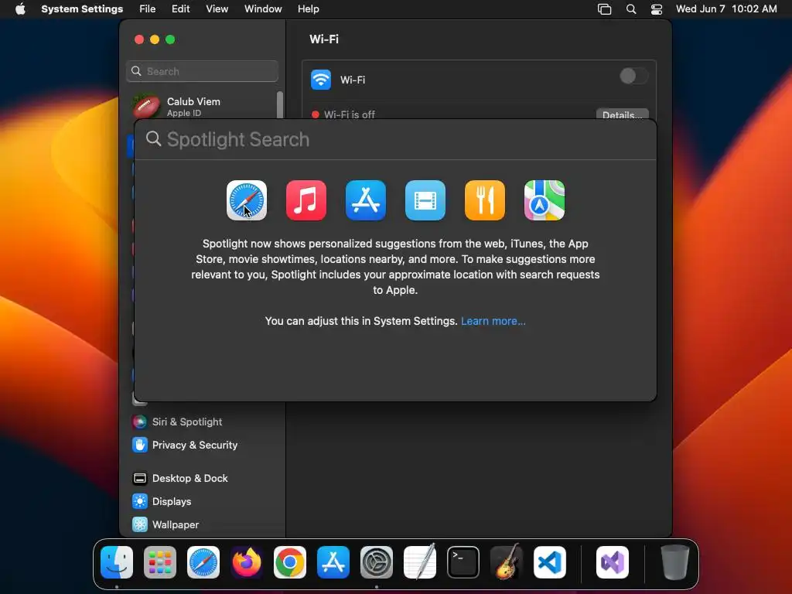Image resolution: width=792 pixels, height=594 pixels.
Task: Open Finder from the Dock
Action: (x=117, y=562)
